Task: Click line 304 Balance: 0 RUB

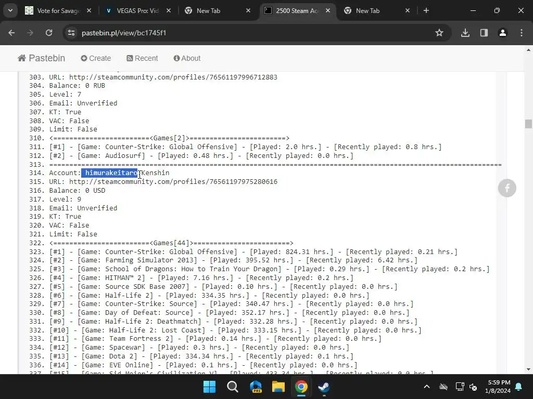Action: [77, 86]
